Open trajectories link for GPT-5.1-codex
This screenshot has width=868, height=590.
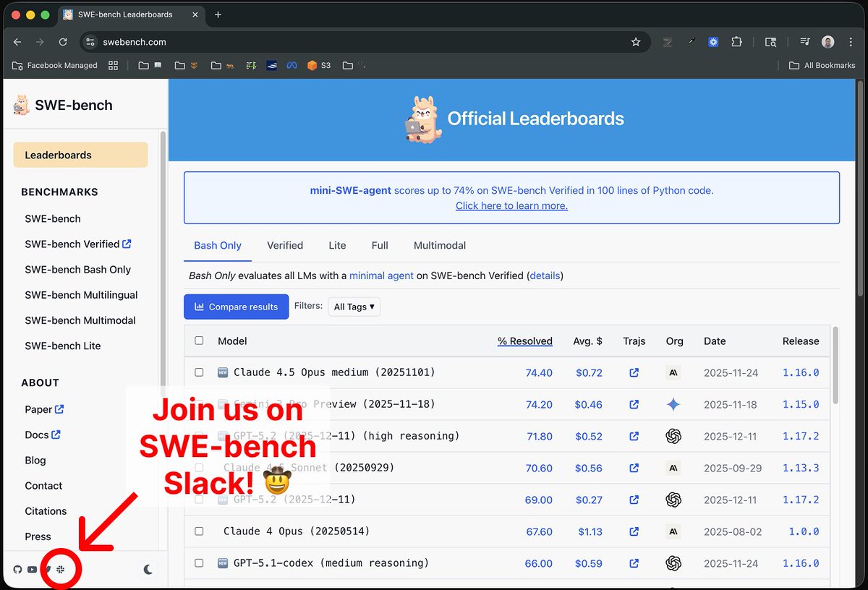click(634, 564)
